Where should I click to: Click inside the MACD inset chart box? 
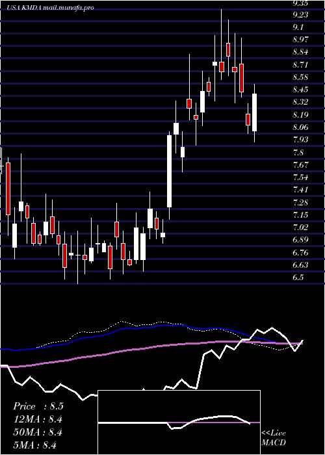[179, 422]
